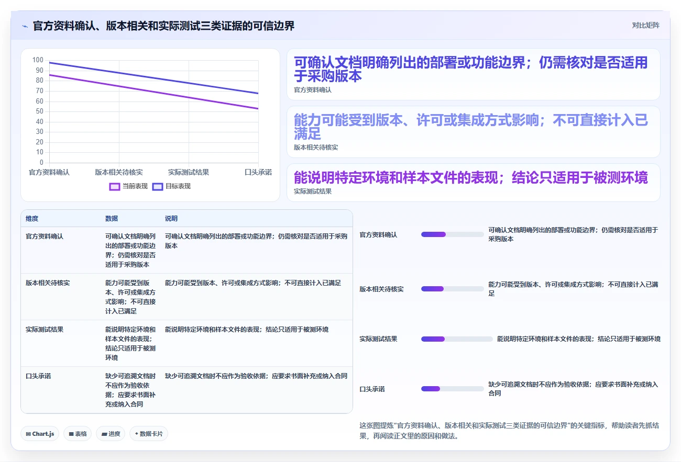Click the page title 官方资料确认、版本相关和实际测试三类证据的可信边界
The image size is (681, 462).
click(163, 26)
